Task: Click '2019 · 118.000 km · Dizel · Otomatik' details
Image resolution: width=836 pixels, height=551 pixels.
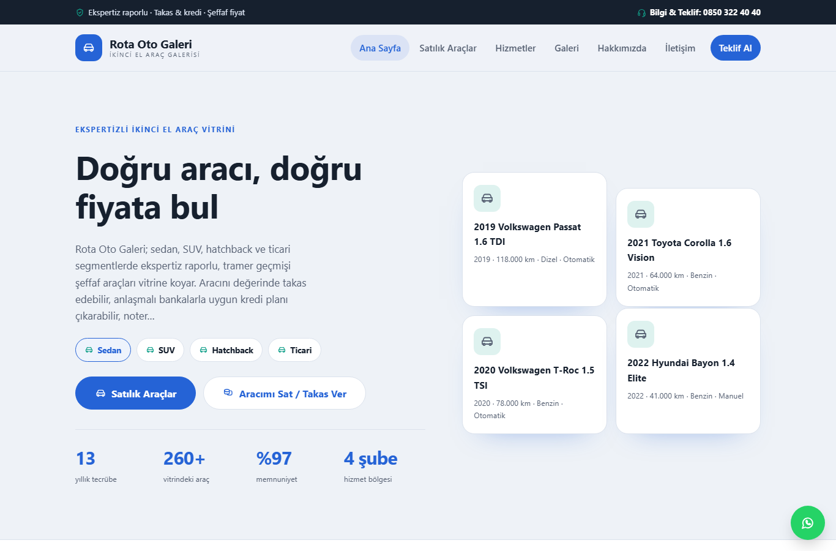Action: pos(534,260)
